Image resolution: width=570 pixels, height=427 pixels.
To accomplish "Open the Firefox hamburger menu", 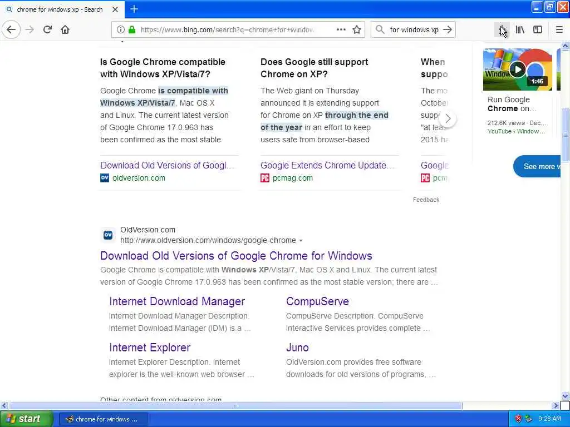I will (x=559, y=30).
